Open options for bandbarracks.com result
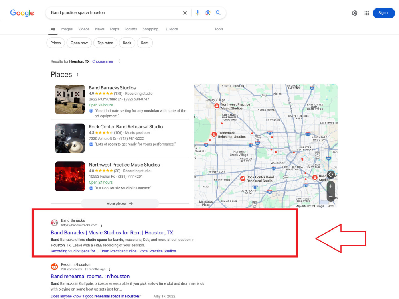Viewport: 399px width, 299px height. click(x=101, y=225)
